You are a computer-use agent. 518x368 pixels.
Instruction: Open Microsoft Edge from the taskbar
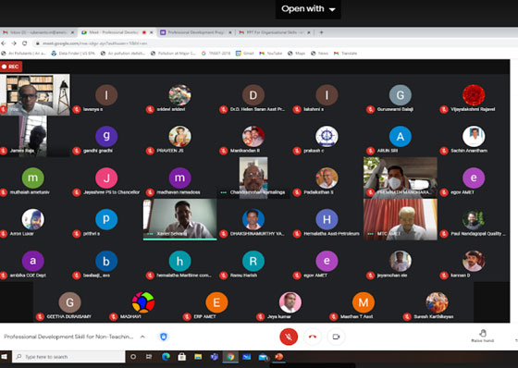tap(166, 357)
